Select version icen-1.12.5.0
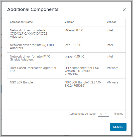The height and width of the screenshot is (137, 133). click(73, 45)
